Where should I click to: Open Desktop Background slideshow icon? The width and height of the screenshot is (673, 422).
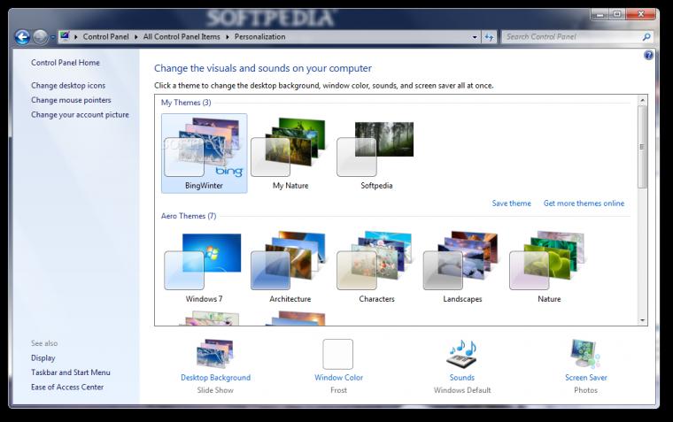(x=215, y=353)
